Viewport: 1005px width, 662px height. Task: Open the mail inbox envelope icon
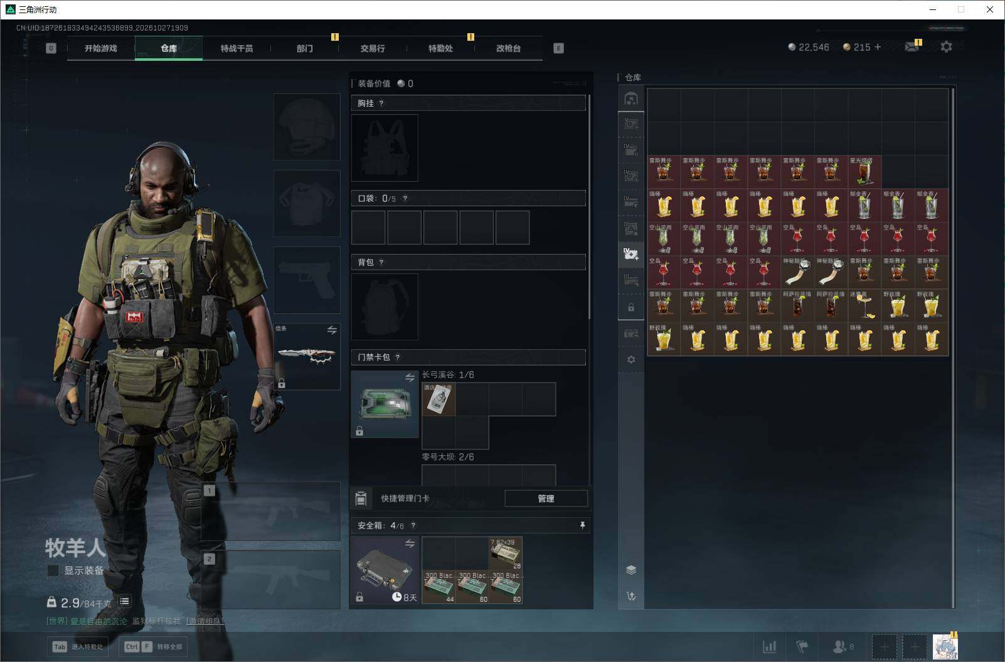[x=912, y=47]
